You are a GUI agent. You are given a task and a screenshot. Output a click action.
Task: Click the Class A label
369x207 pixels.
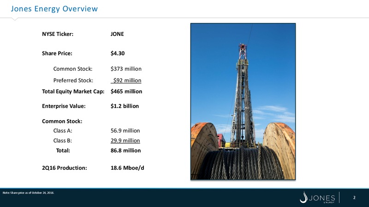[63, 131]
